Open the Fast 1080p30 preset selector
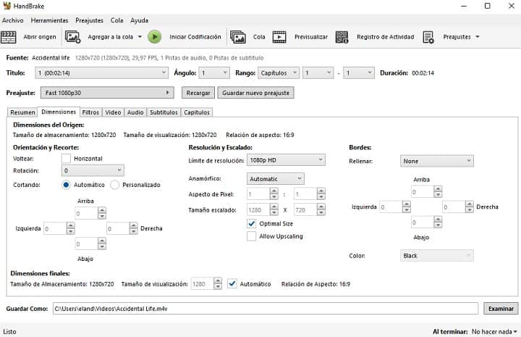This screenshot has height=337, width=521. pos(107,93)
